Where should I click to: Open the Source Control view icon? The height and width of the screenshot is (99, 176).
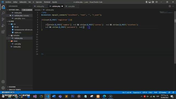pyautogui.click(x=3, y=19)
